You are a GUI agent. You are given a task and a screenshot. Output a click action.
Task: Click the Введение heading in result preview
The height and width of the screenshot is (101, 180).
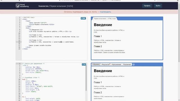(x=103, y=25)
